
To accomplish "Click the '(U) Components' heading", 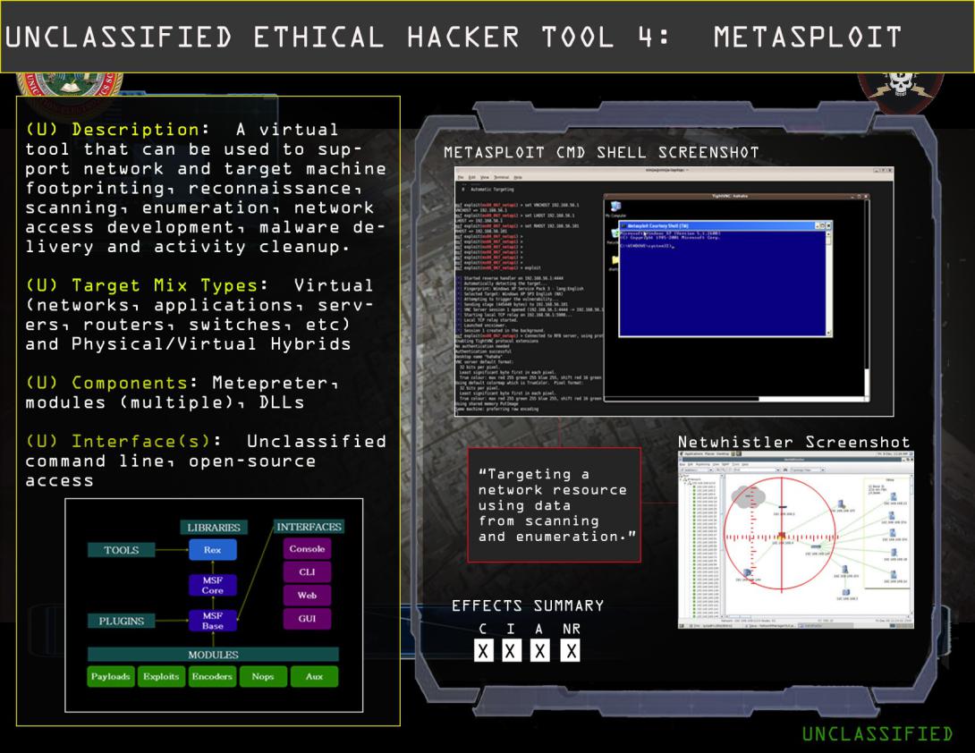I will [107, 383].
